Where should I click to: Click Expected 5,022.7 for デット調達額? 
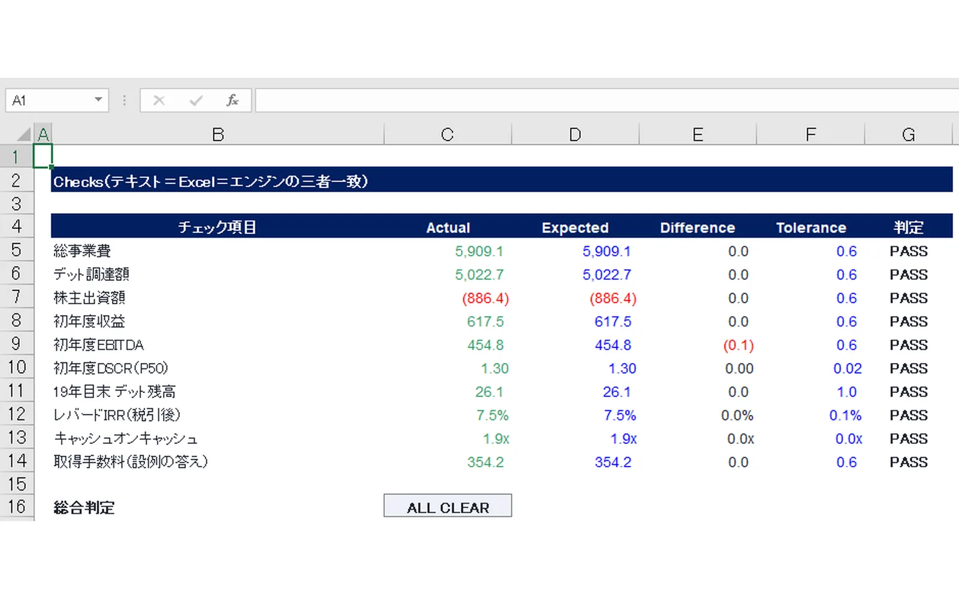575,274
